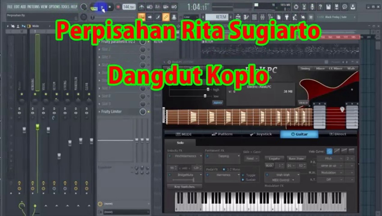Click the H.O. button

coord(269,166)
